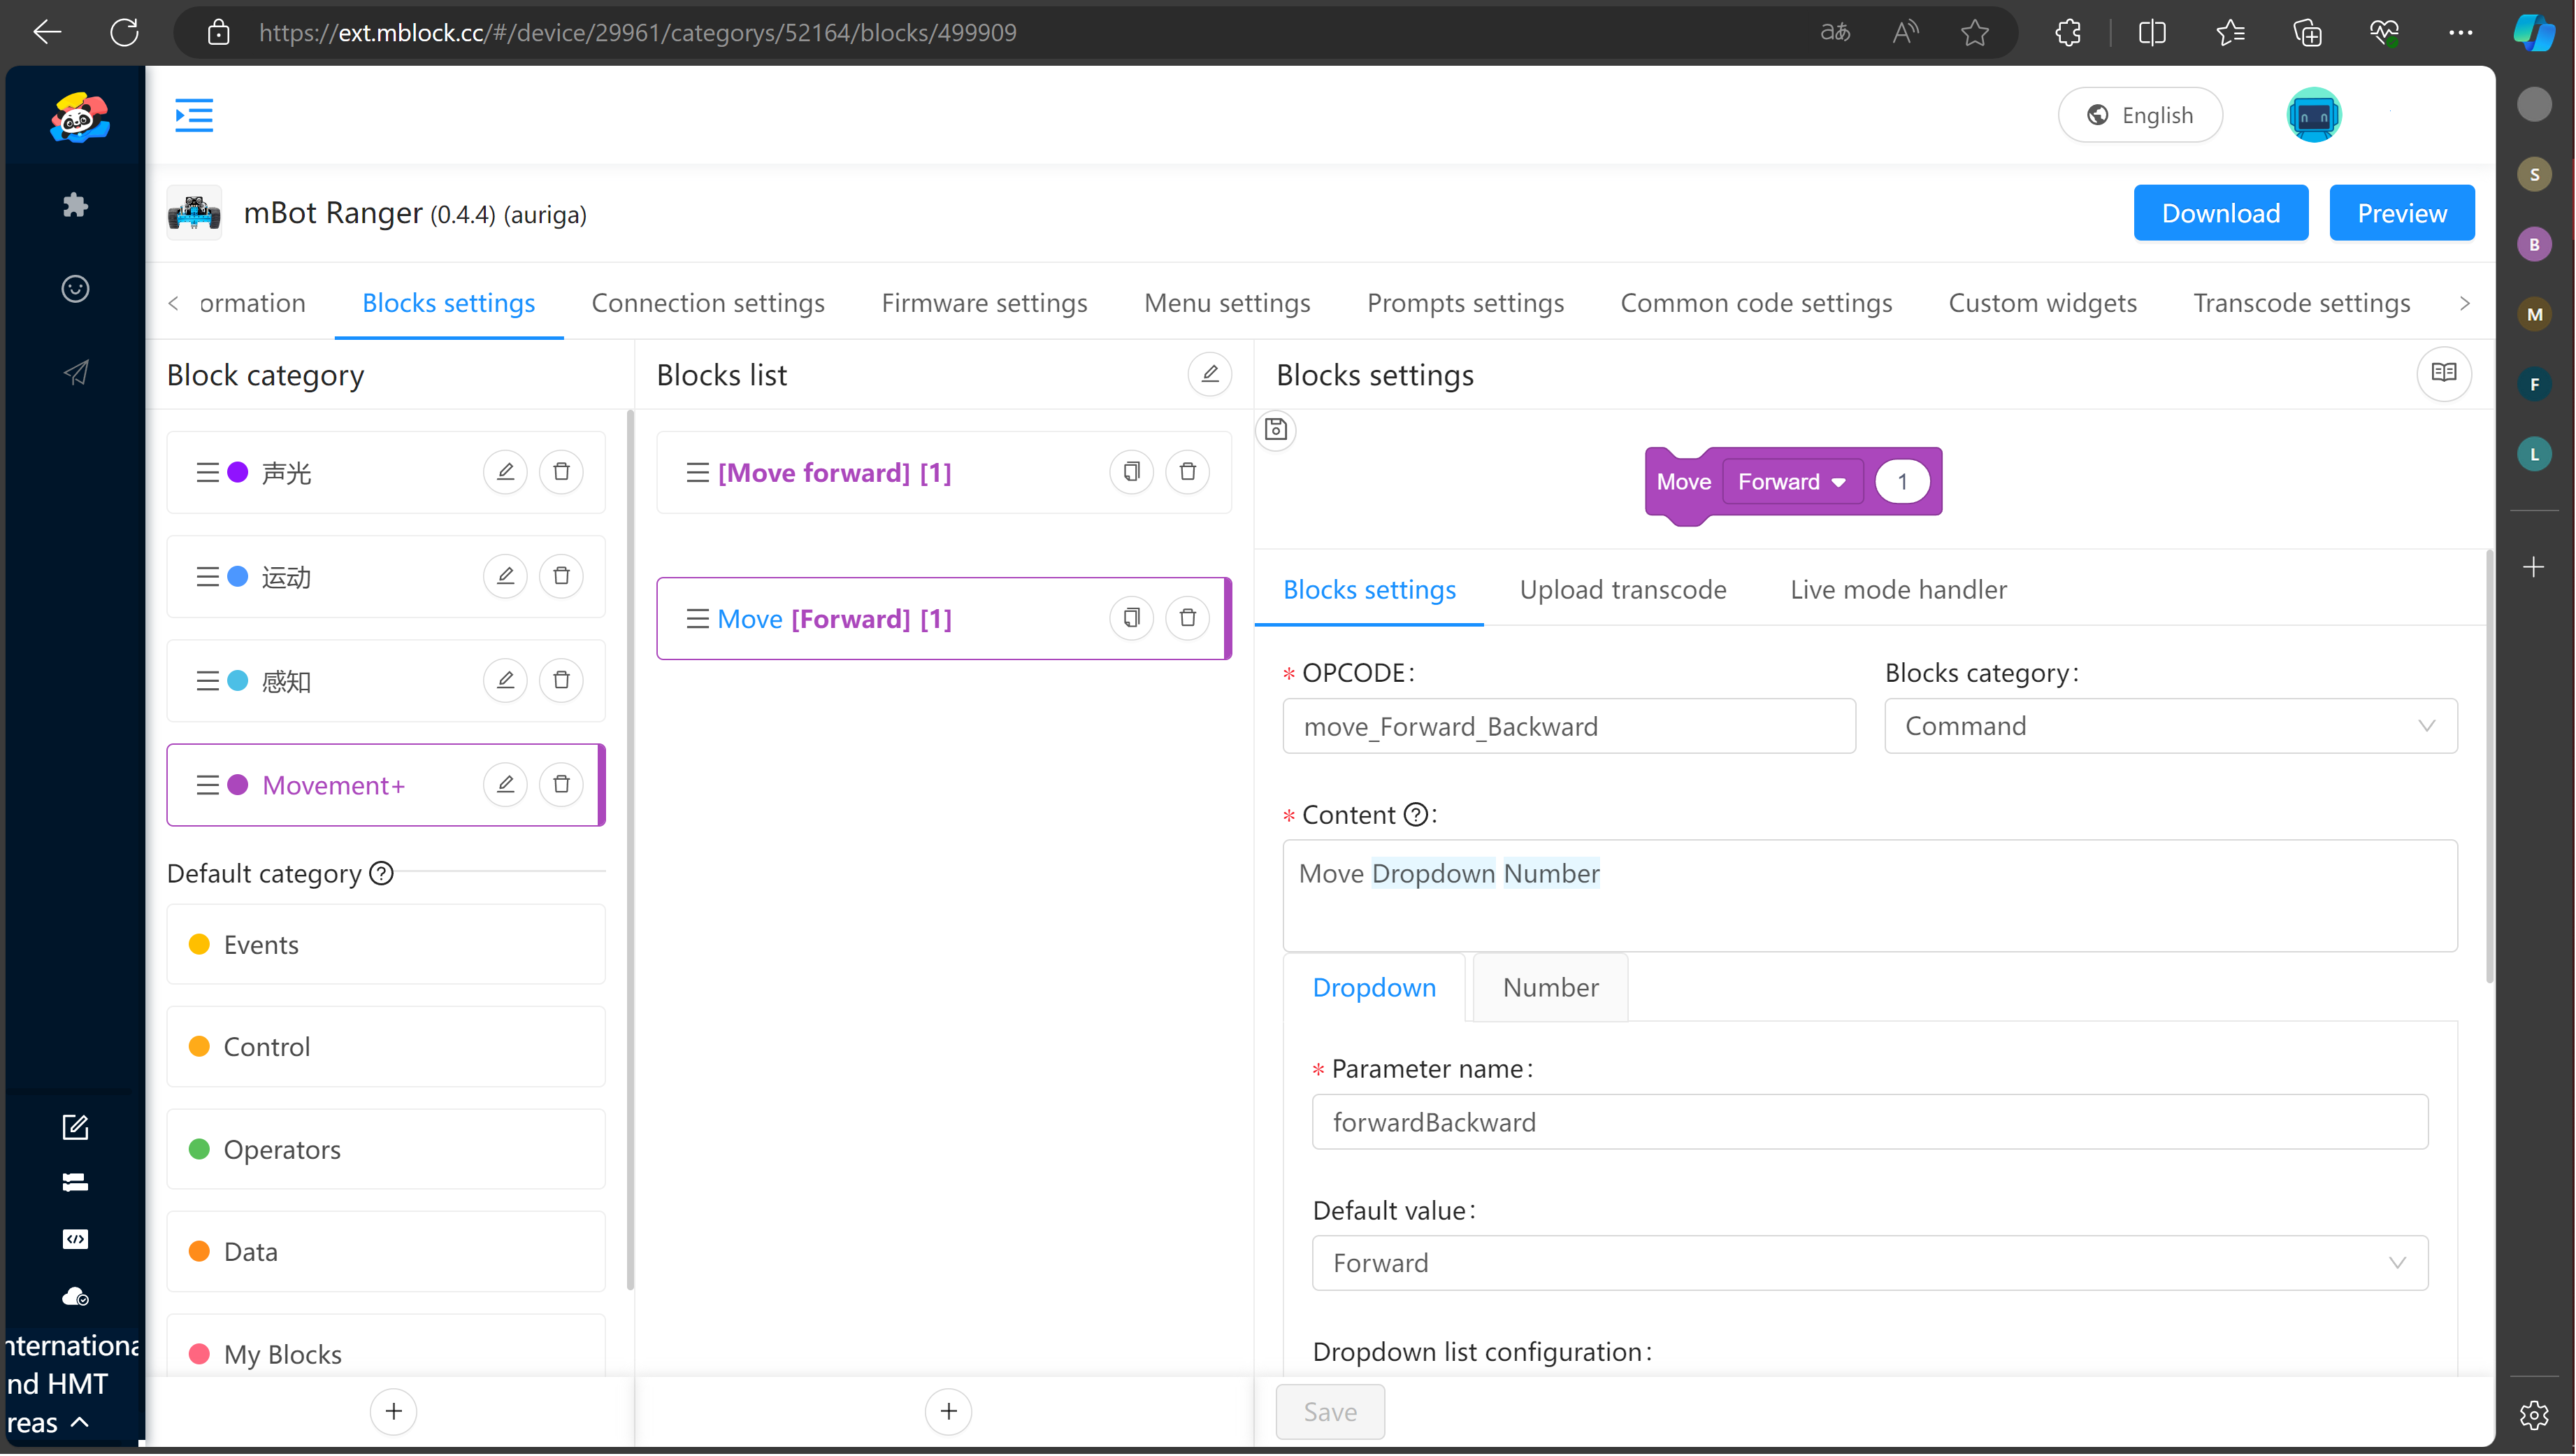Click the Dropdown parameter type toggle
This screenshot has height=1456, width=2576.
(1375, 987)
